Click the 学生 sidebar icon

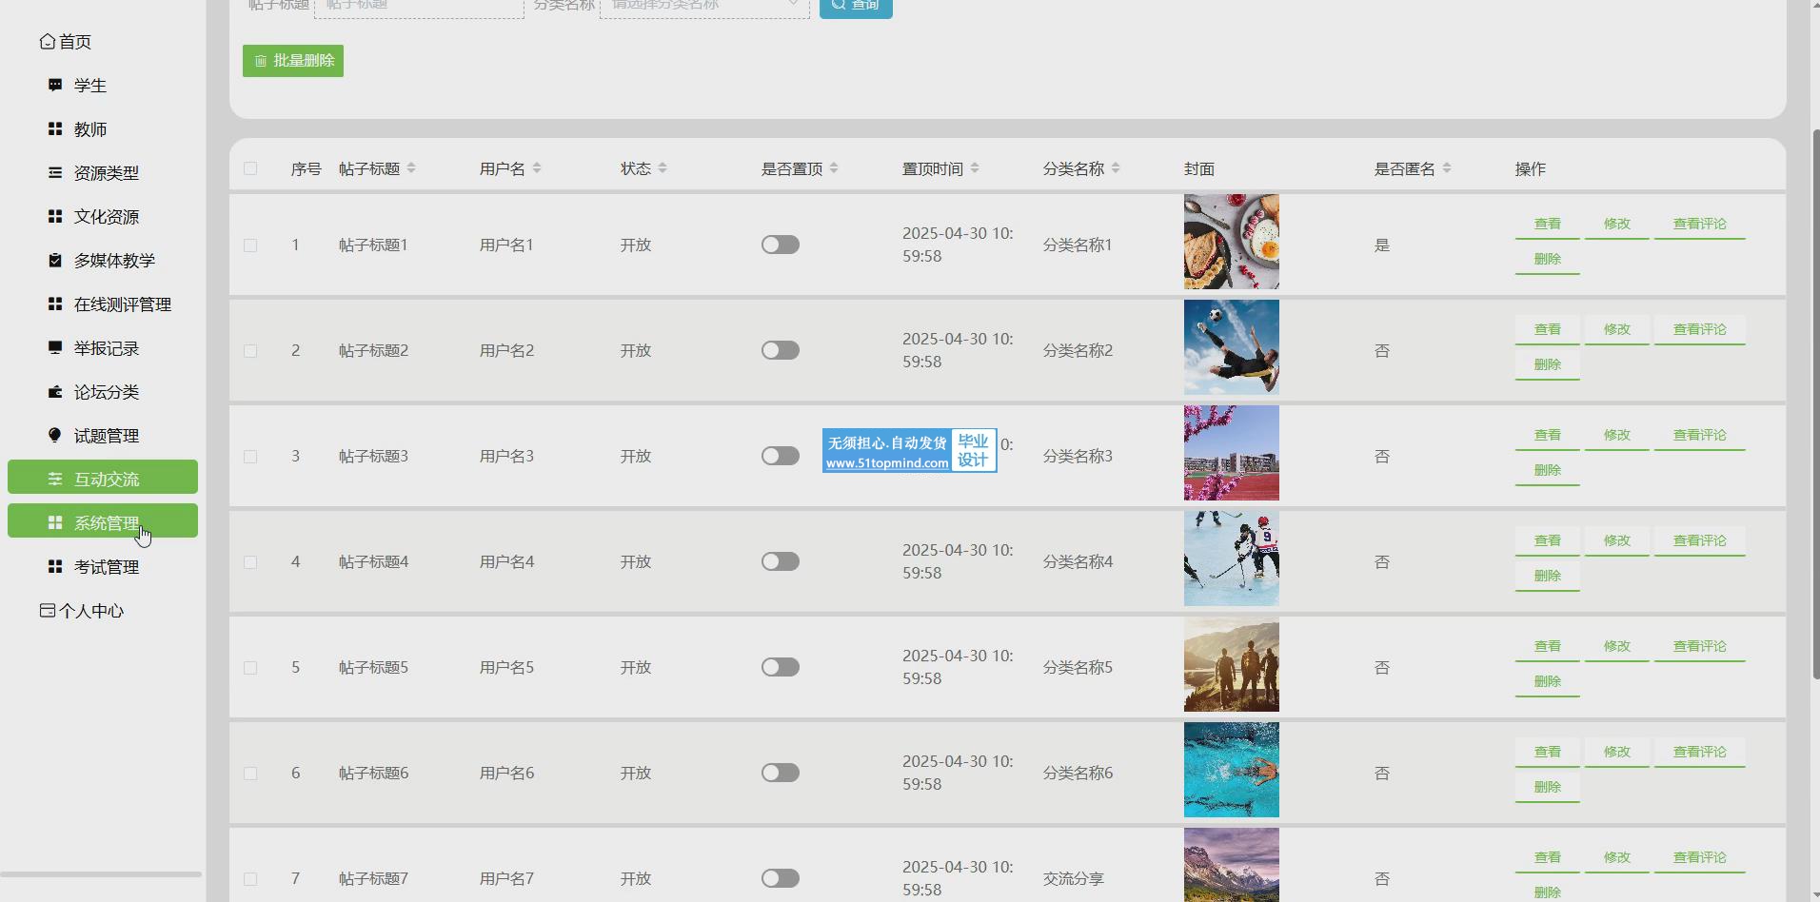point(55,85)
